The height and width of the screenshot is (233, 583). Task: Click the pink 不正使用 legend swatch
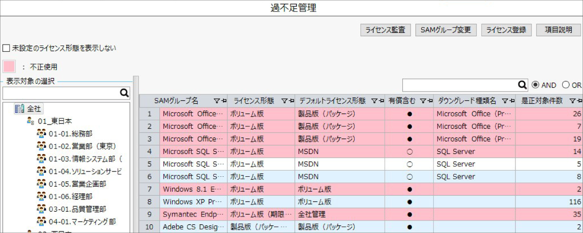[9, 67]
